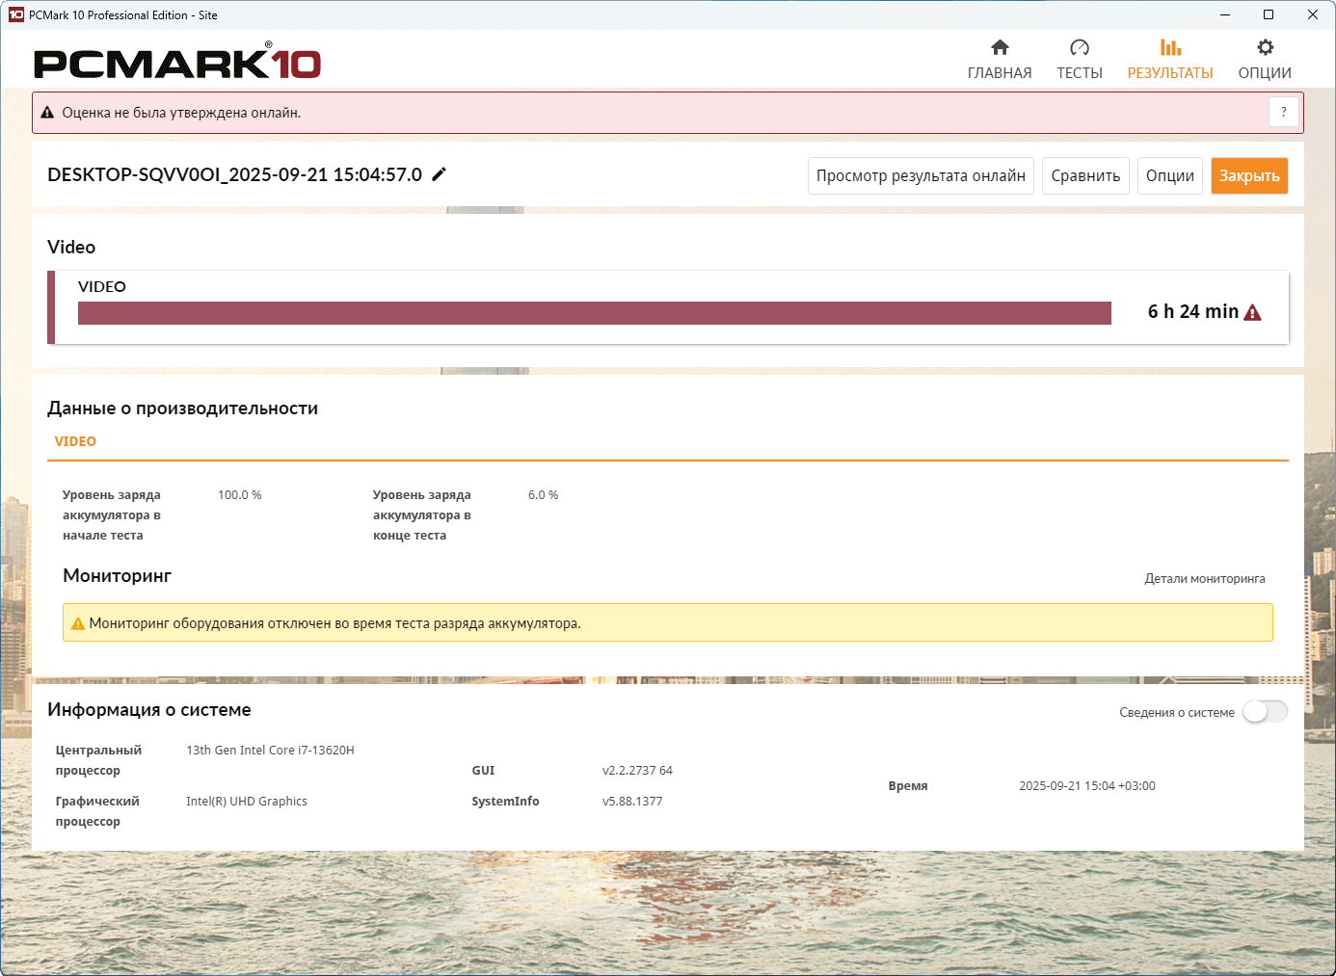1336x976 pixels.
Task: Open the ТЕСТЫ gauge icon
Action: [1079, 47]
